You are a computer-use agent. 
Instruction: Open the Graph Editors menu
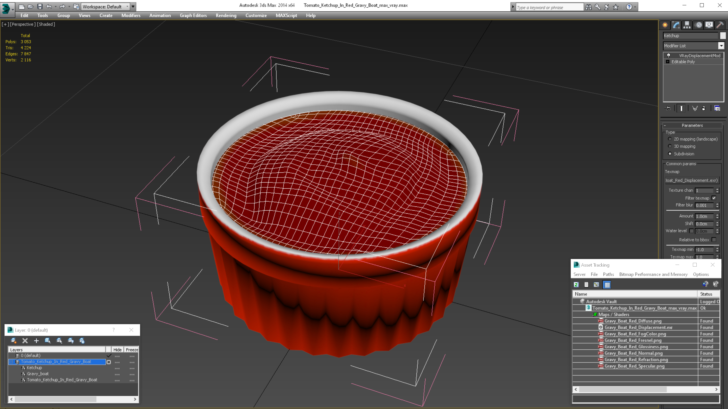pyautogui.click(x=193, y=15)
